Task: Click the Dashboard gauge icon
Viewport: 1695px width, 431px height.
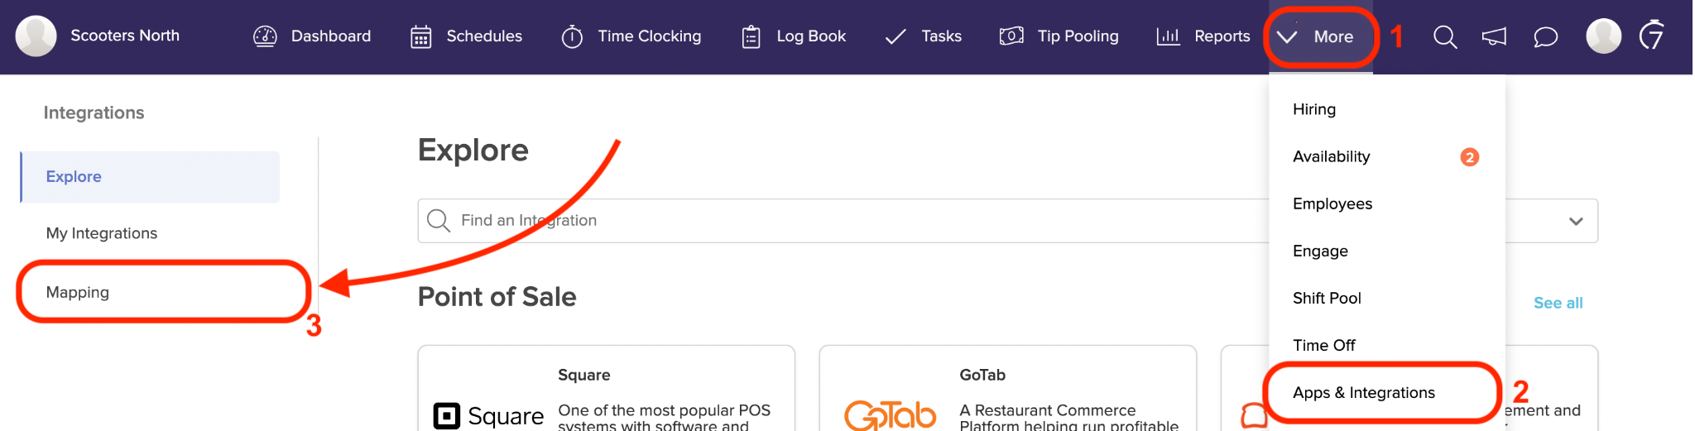Action: tap(265, 36)
